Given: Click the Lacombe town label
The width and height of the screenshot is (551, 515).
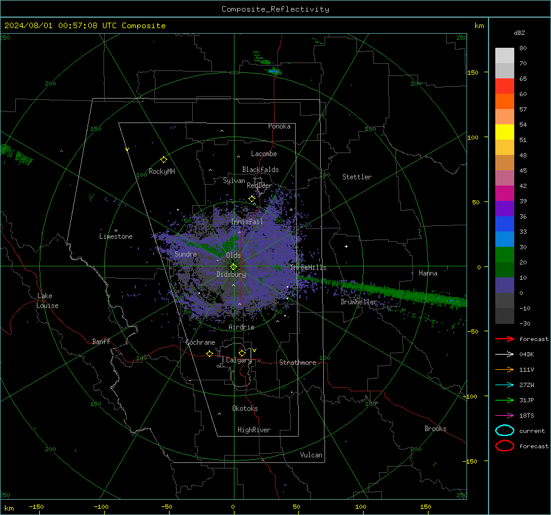Looking at the screenshot, I should pyautogui.click(x=264, y=154).
